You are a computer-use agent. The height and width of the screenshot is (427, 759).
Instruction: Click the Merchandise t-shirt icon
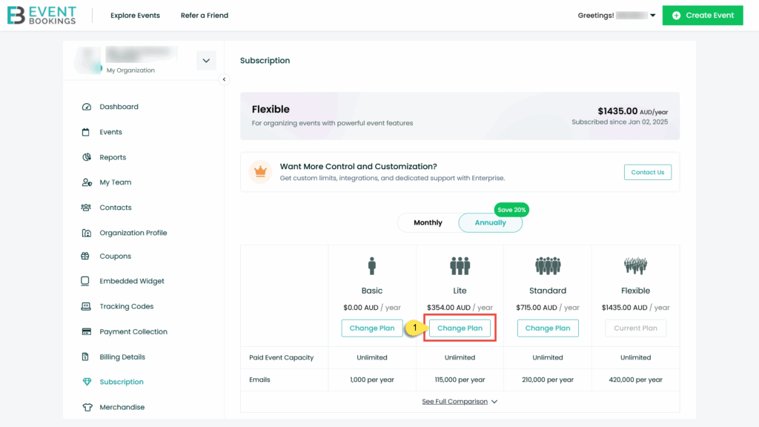click(x=87, y=407)
